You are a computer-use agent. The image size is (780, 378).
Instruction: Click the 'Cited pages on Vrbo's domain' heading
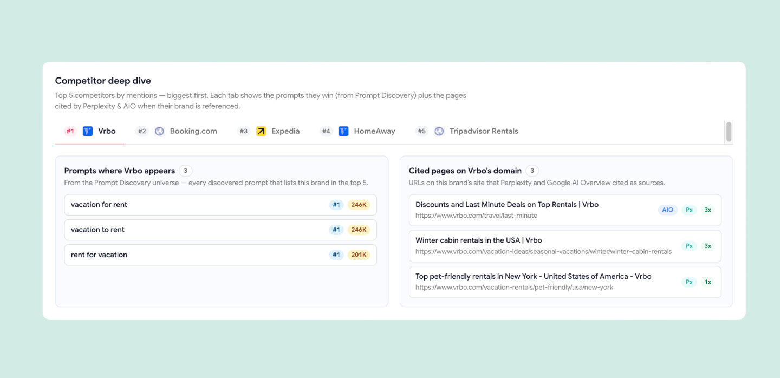(x=465, y=171)
